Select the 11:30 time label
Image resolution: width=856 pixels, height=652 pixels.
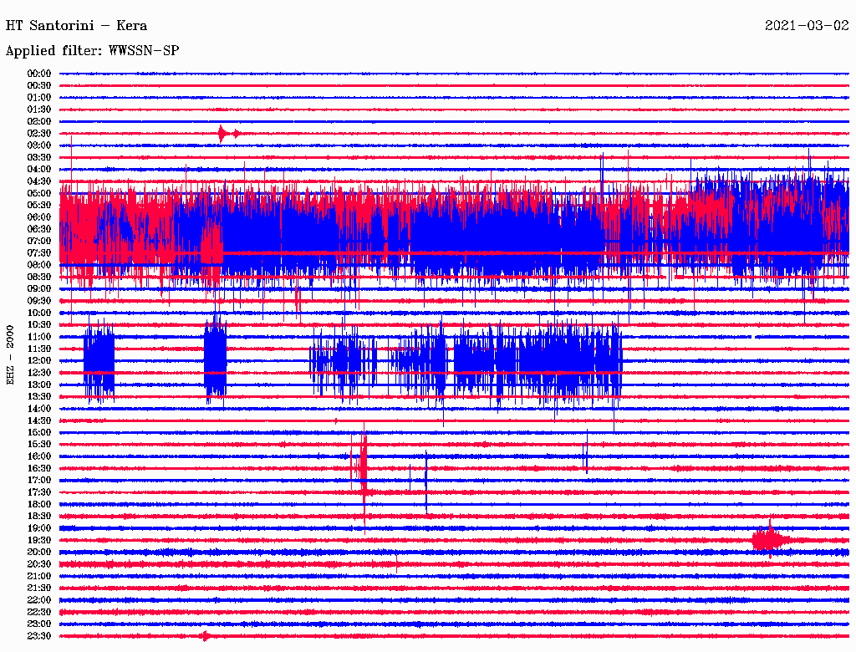(x=39, y=349)
